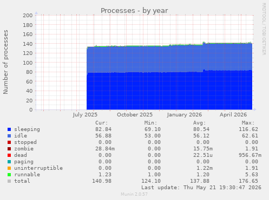269x200 pixels.
Task: Click the zombie average value 15.75m
Action: (x=203, y=149)
